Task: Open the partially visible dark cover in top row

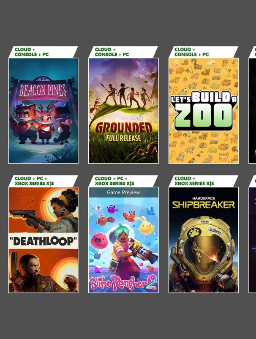Action: (252, 111)
